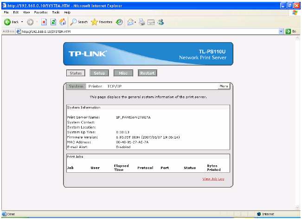Minimize the Internet Explorer window
The image size is (302, 219).
click(x=283, y=6)
